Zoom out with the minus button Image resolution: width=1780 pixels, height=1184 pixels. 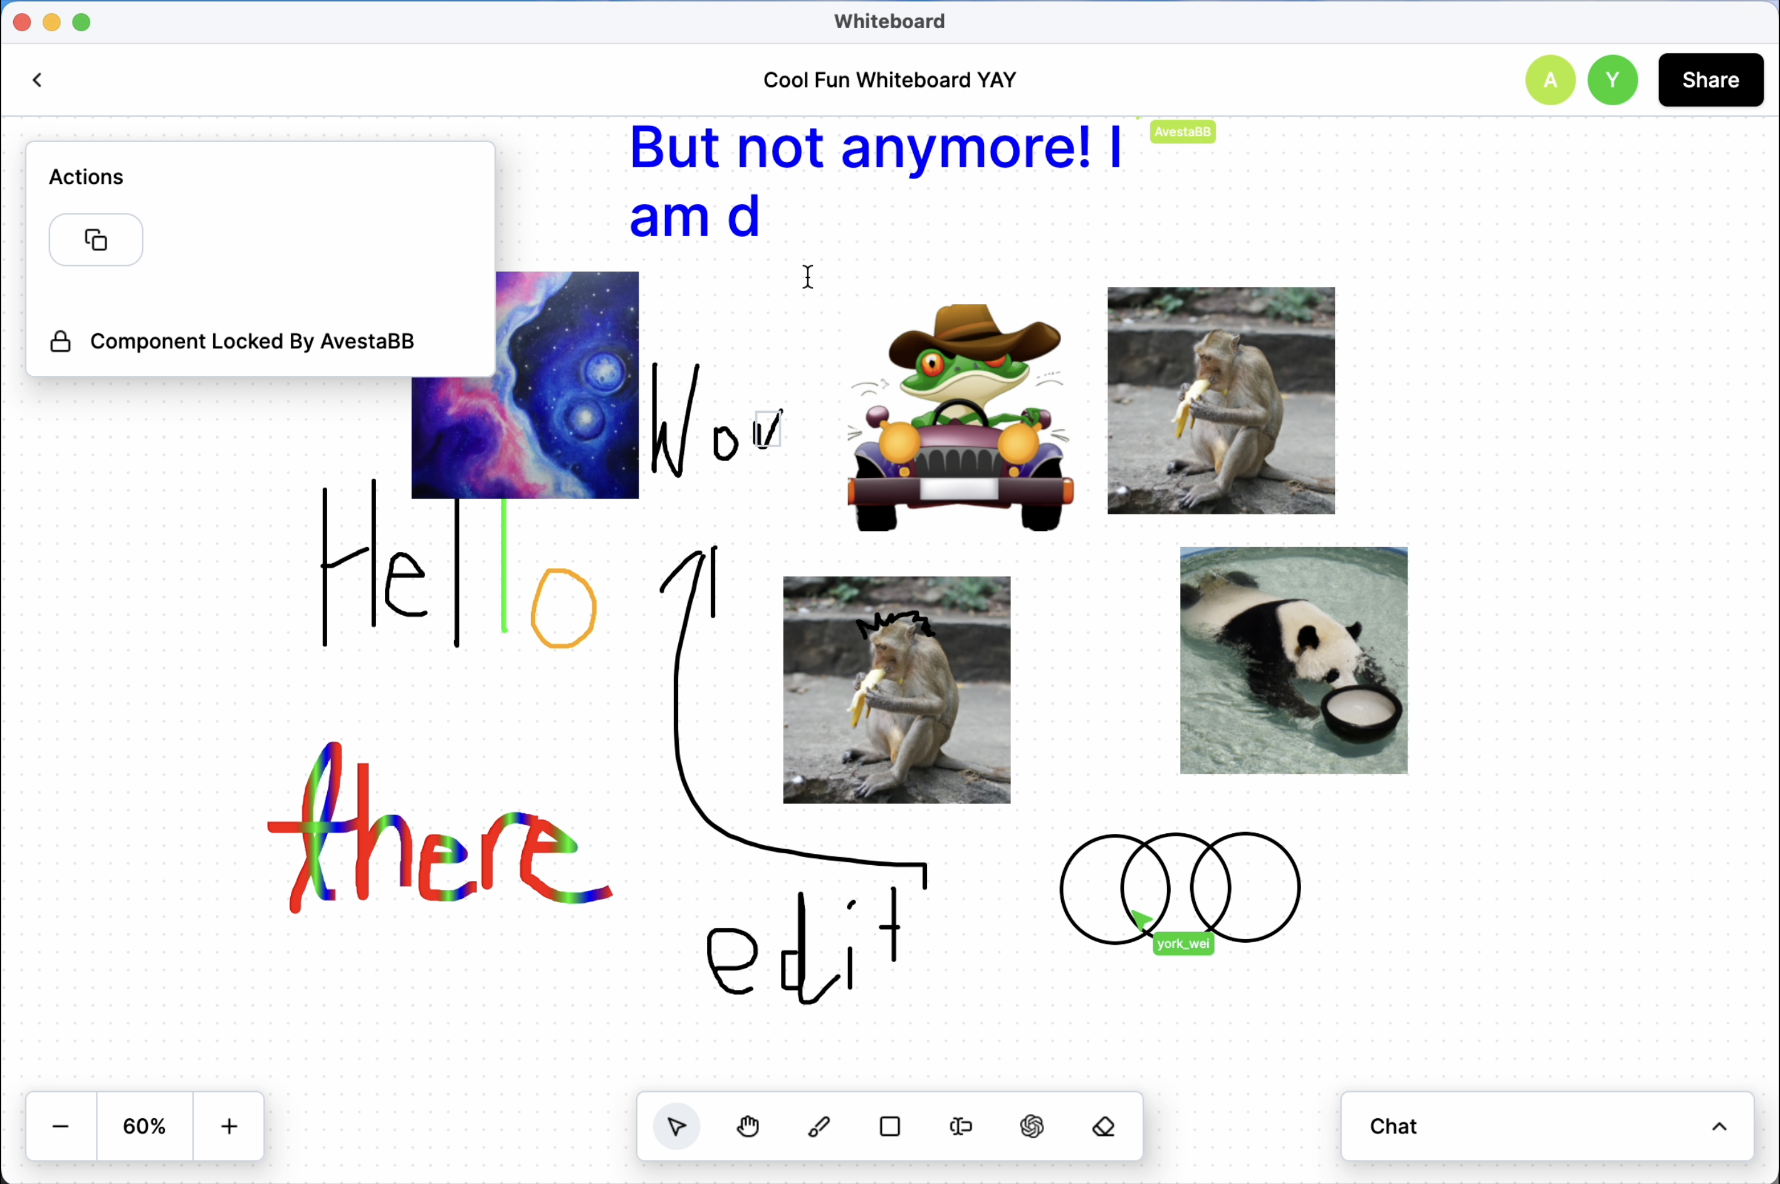tap(61, 1126)
